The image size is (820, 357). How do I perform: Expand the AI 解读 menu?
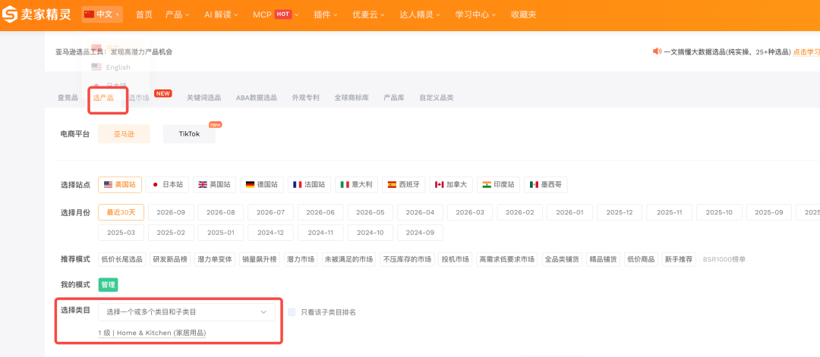click(x=221, y=14)
